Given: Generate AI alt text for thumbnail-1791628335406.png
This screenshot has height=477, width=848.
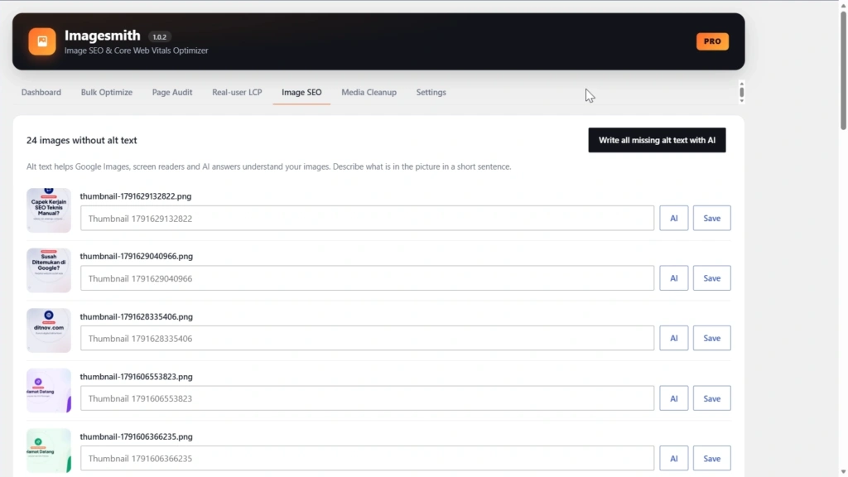Looking at the screenshot, I should (x=674, y=338).
